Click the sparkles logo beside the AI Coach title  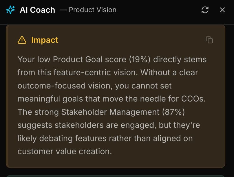(10, 10)
